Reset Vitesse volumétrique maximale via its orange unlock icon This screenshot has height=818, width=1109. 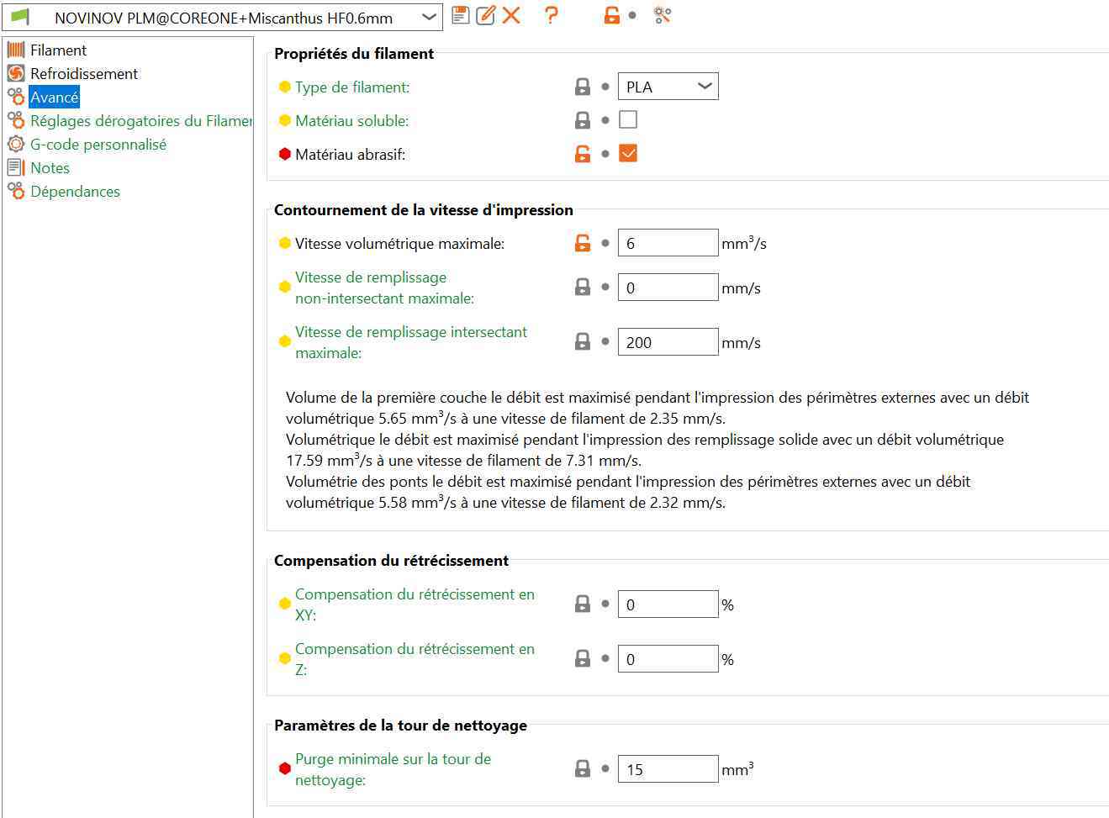[583, 243]
